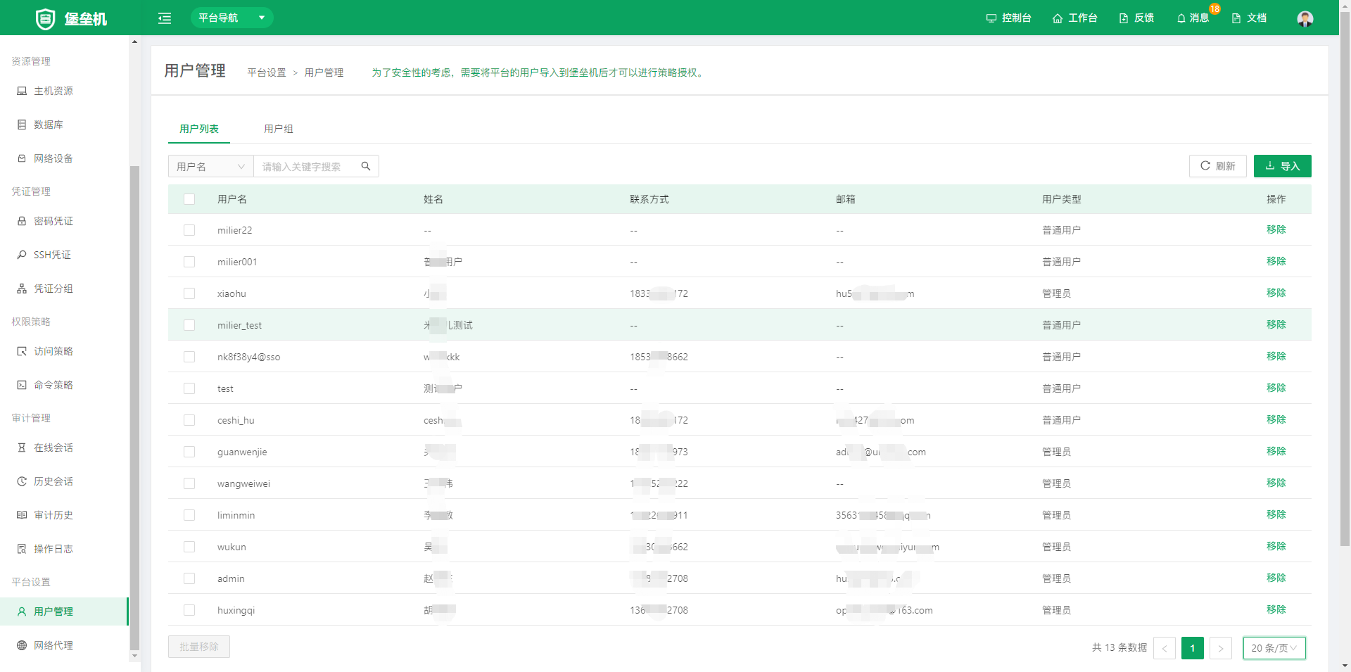Viewport: 1351px width, 672px height.
Task: Switch to the 用户列表 tab
Action: (x=199, y=129)
